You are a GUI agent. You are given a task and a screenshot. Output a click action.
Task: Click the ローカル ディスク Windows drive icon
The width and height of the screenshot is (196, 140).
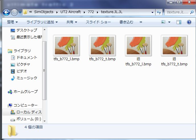[13, 112]
